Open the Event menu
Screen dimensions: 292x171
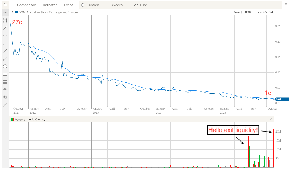tap(68, 5)
